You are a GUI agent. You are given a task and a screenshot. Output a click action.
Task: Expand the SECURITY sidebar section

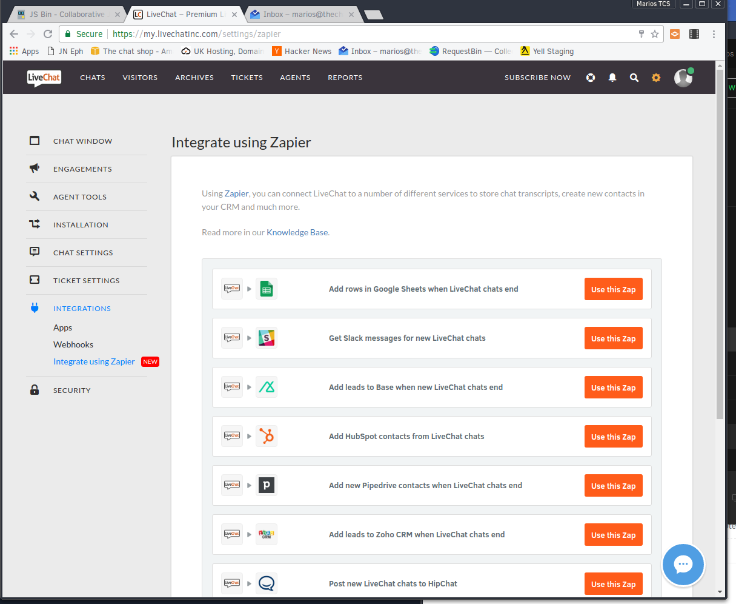click(72, 391)
